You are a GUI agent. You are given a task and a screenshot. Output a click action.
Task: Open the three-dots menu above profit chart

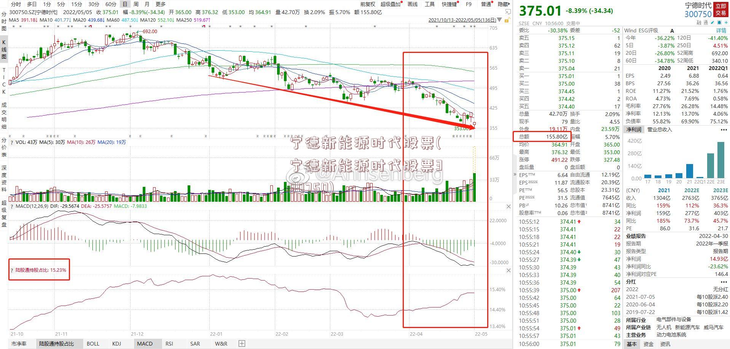click(724, 130)
